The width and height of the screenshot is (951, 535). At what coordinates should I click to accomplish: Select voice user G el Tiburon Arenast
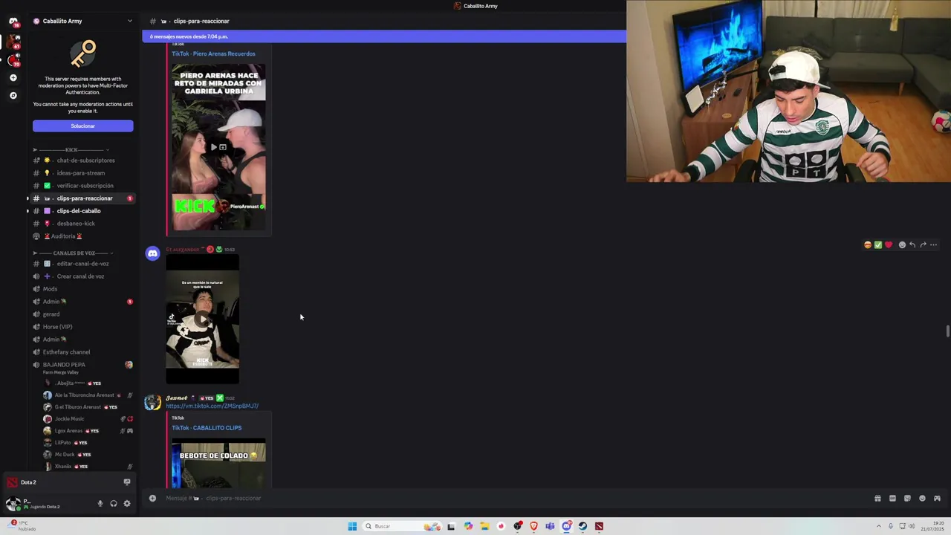coord(88,407)
